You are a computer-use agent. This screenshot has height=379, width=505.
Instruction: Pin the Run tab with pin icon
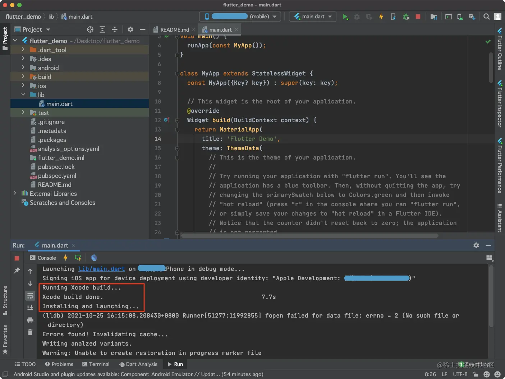(x=17, y=271)
